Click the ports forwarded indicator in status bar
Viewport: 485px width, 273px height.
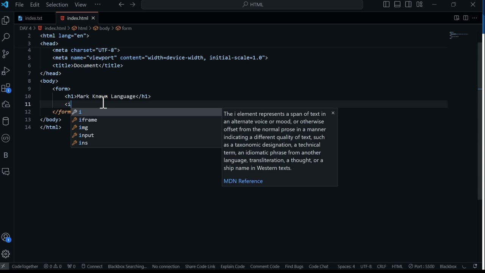pos(71,267)
